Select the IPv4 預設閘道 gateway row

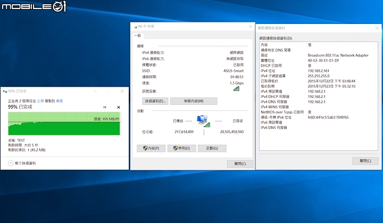click(319, 91)
